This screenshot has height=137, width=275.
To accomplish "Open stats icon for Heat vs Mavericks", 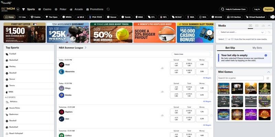I will click(162, 68).
